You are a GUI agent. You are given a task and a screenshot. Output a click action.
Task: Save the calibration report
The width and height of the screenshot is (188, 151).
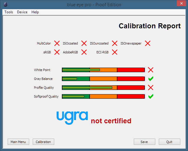[x=144, y=142]
